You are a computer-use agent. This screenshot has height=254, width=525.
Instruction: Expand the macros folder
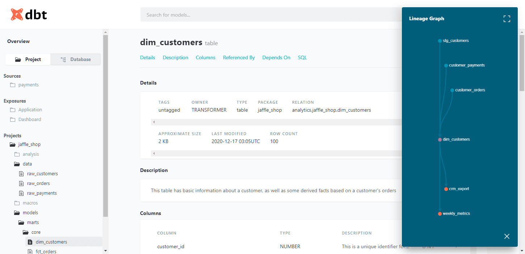pos(30,203)
